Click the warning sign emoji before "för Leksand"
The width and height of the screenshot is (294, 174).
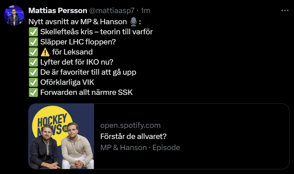pos(45,52)
